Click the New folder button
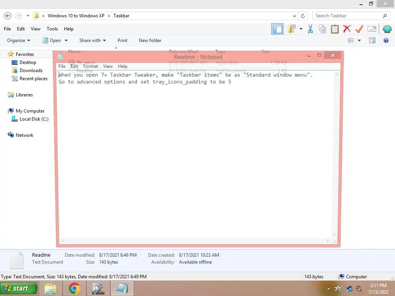 coord(150,40)
